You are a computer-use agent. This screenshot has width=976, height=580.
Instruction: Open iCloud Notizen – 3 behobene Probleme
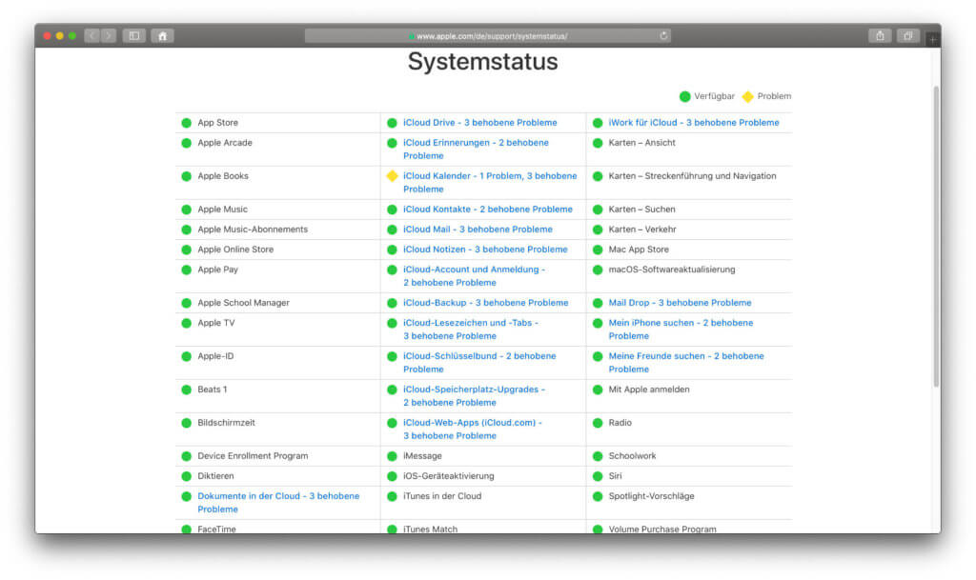(485, 249)
